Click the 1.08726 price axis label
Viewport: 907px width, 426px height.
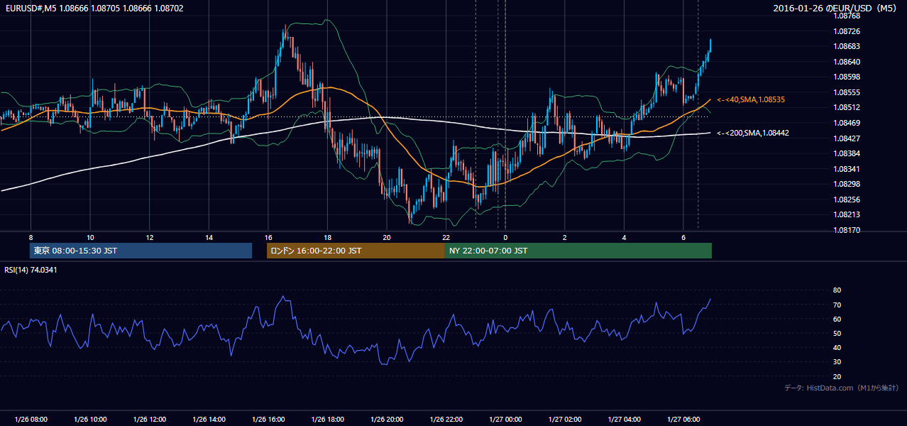tap(847, 31)
